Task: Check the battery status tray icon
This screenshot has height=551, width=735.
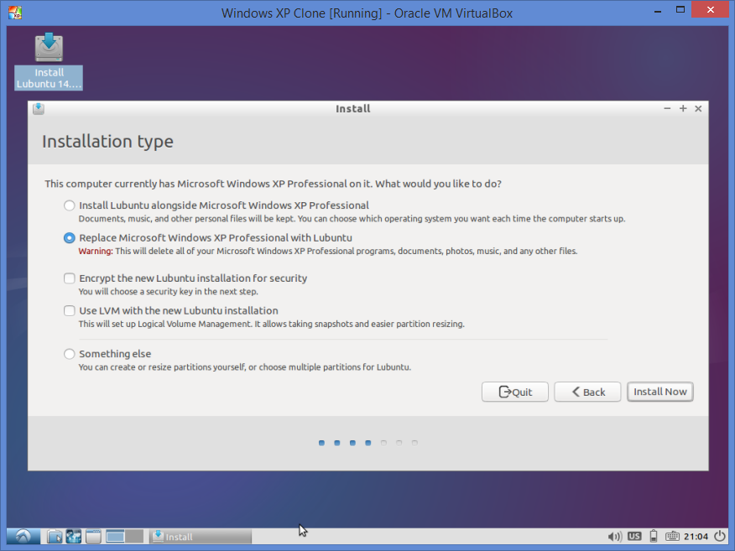Action: (654, 536)
